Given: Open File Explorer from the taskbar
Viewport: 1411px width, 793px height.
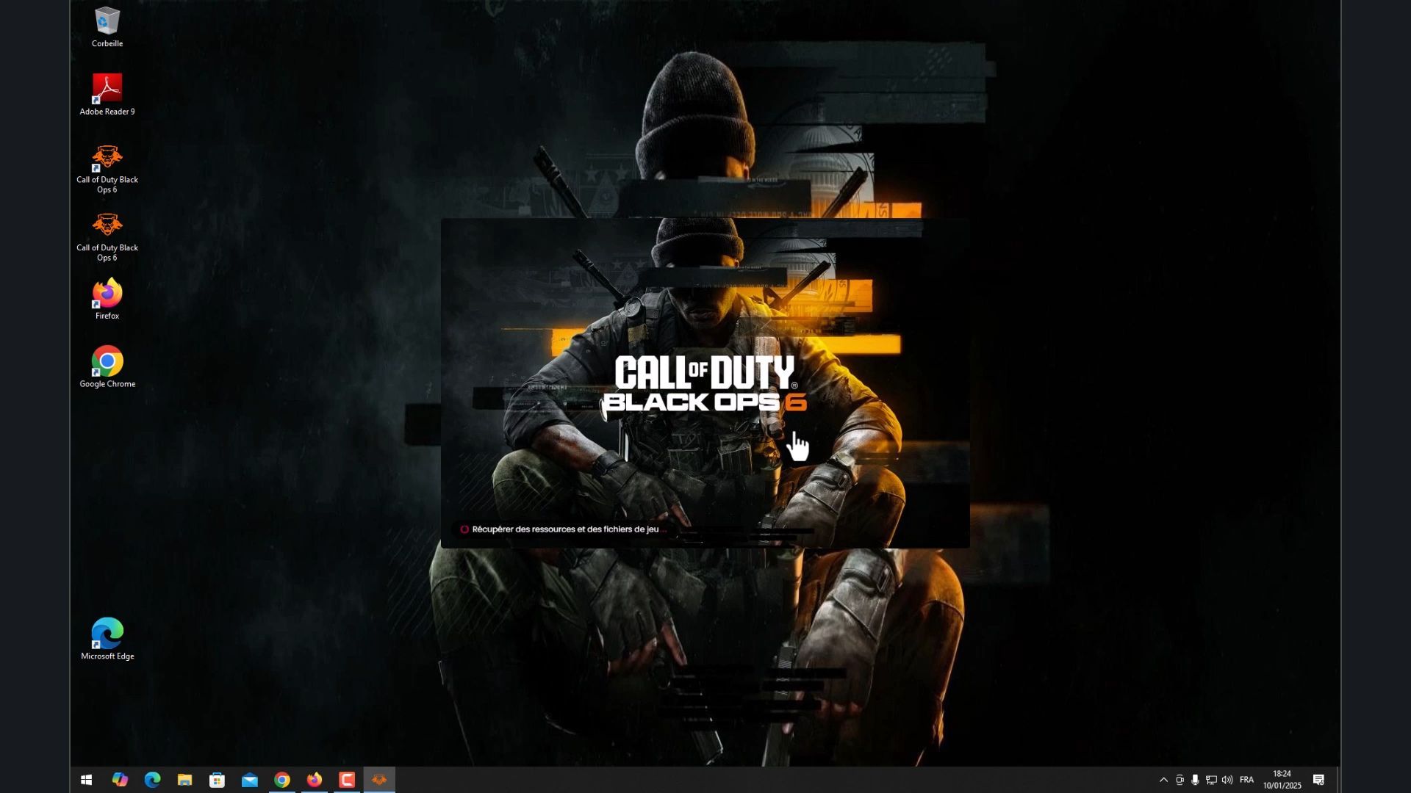Looking at the screenshot, I should [x=184, y=780].
